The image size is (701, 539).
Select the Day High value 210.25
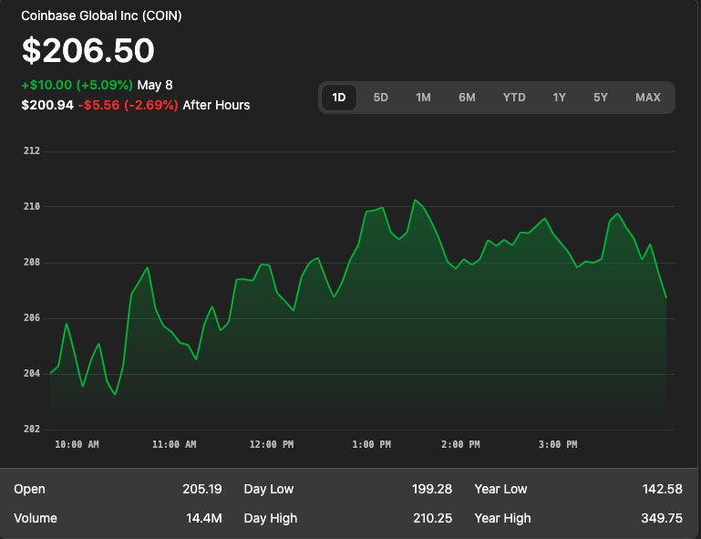pos(432,518)
